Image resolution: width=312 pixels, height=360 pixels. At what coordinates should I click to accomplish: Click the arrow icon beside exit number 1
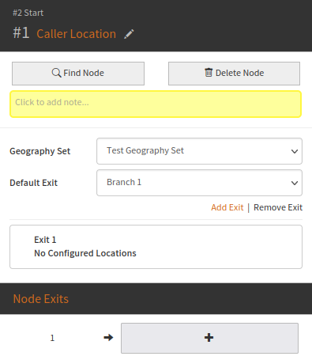point(108,337)
